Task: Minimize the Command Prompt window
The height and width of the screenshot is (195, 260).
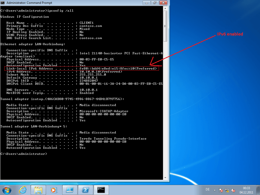Action: point(147,3)
